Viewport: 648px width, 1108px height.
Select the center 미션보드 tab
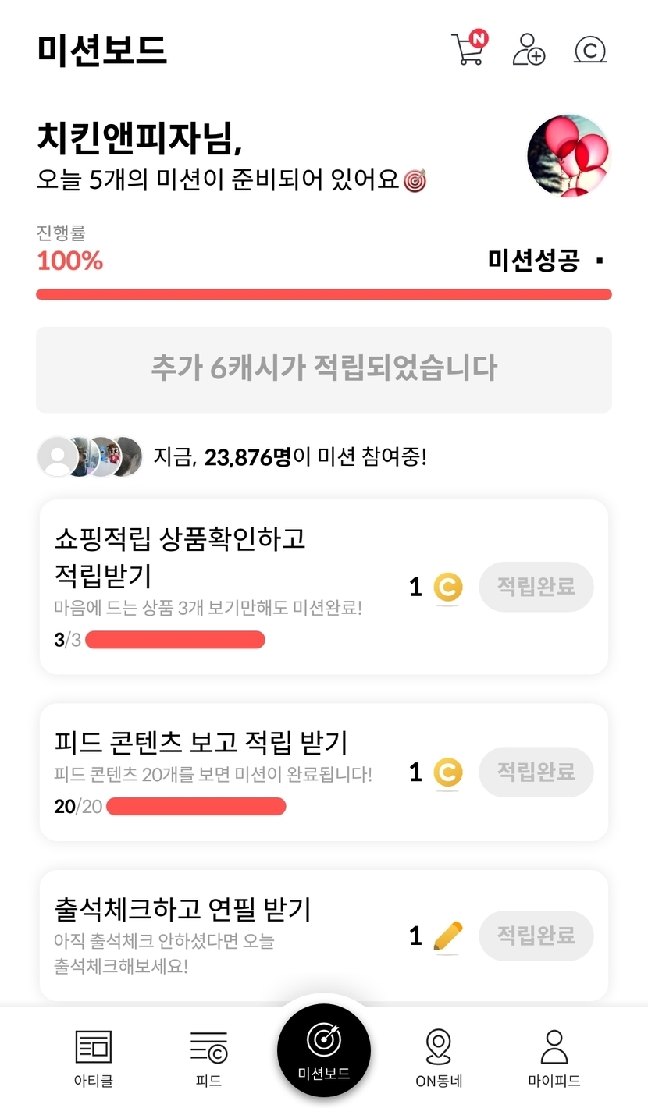point(324,1049)
